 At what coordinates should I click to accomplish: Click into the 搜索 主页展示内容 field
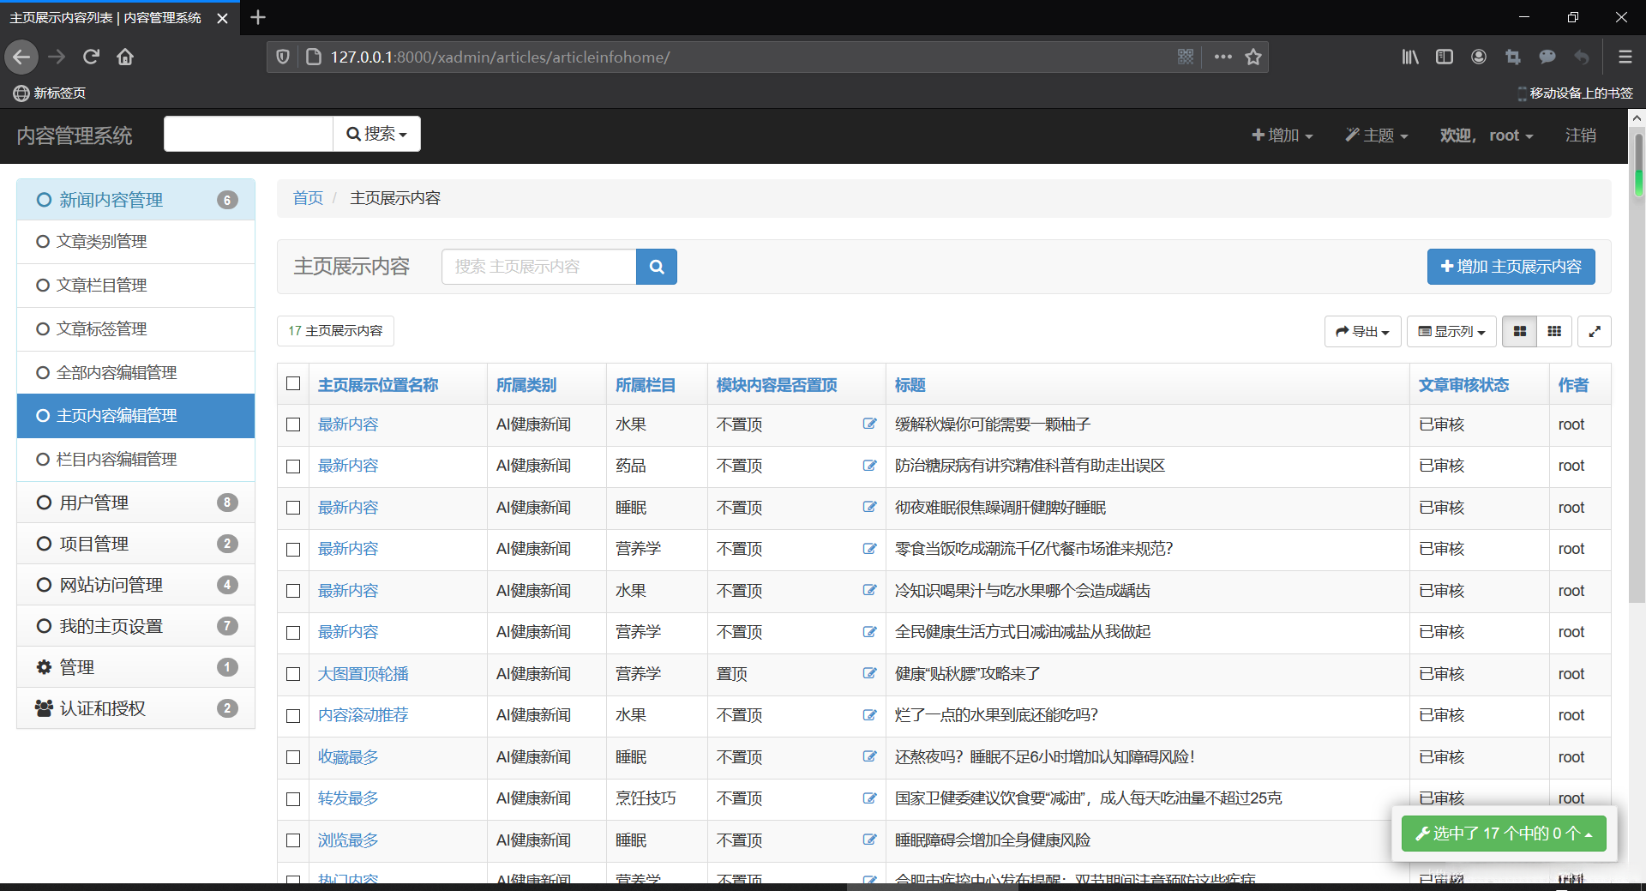538,267
